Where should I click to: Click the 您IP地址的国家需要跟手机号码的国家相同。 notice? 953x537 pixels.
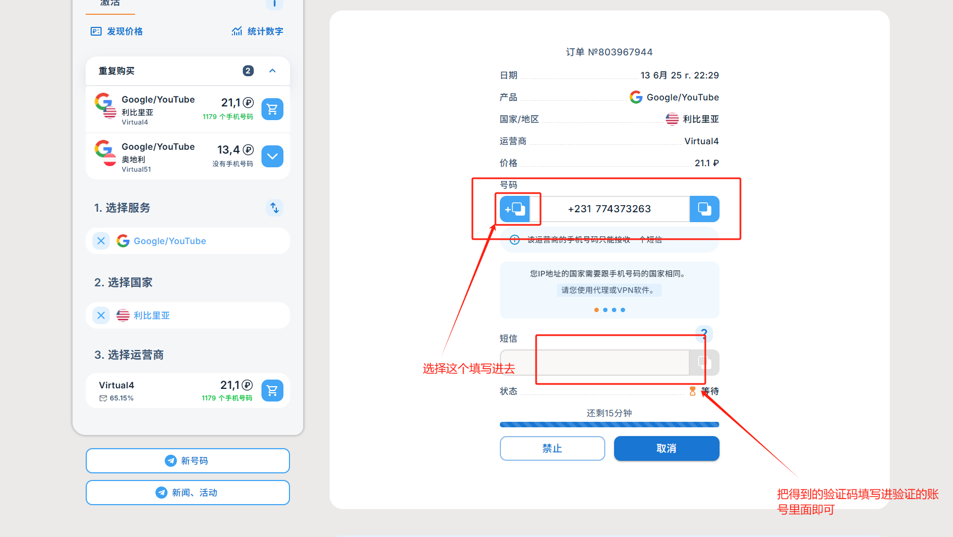click(x=610, y=274)
